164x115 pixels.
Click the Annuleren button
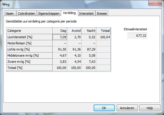[x=127, y=108]
